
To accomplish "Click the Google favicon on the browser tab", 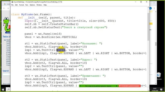I will 5,4.
